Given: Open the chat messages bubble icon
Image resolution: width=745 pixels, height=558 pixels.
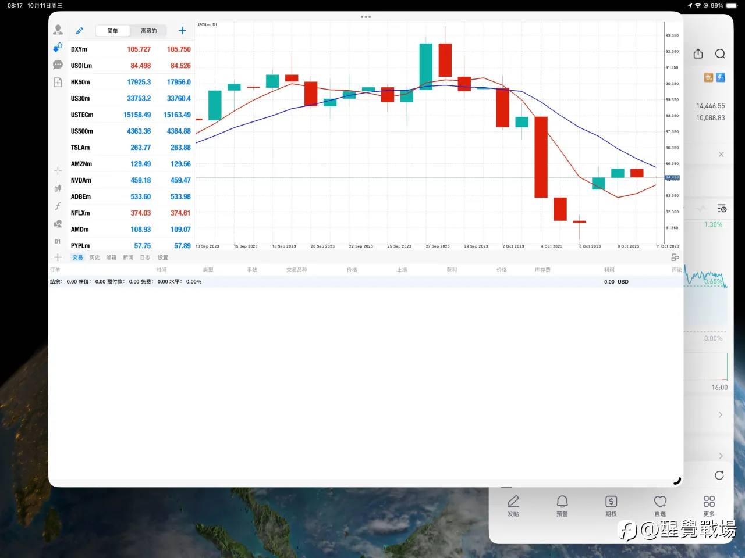Looking at the screenshot, I should [x=58, y=65].
